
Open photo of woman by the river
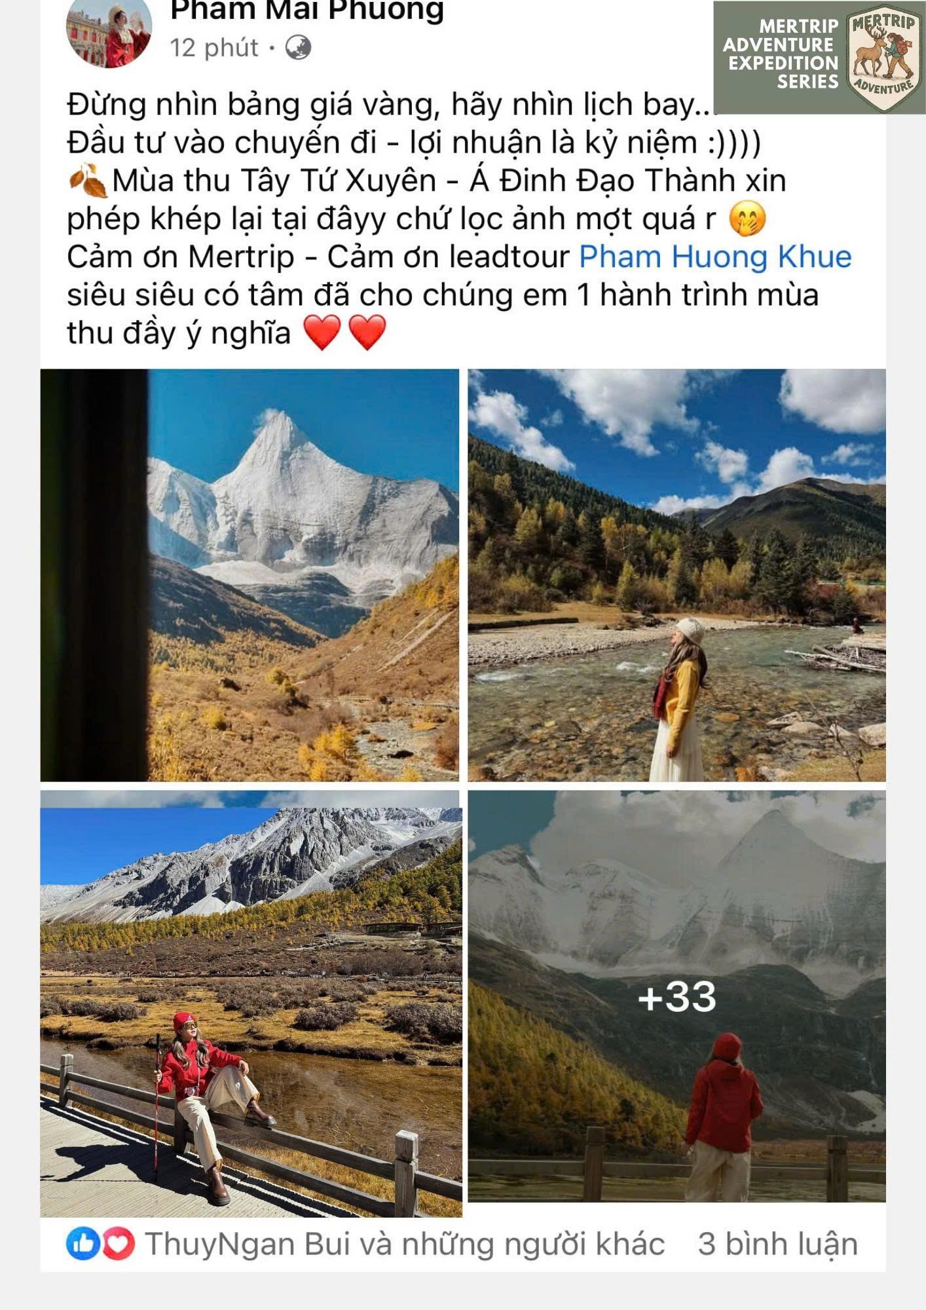(x=676, y=575)
